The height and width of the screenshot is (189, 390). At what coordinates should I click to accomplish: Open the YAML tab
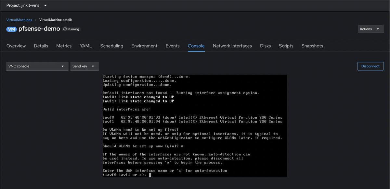point(86,46)
